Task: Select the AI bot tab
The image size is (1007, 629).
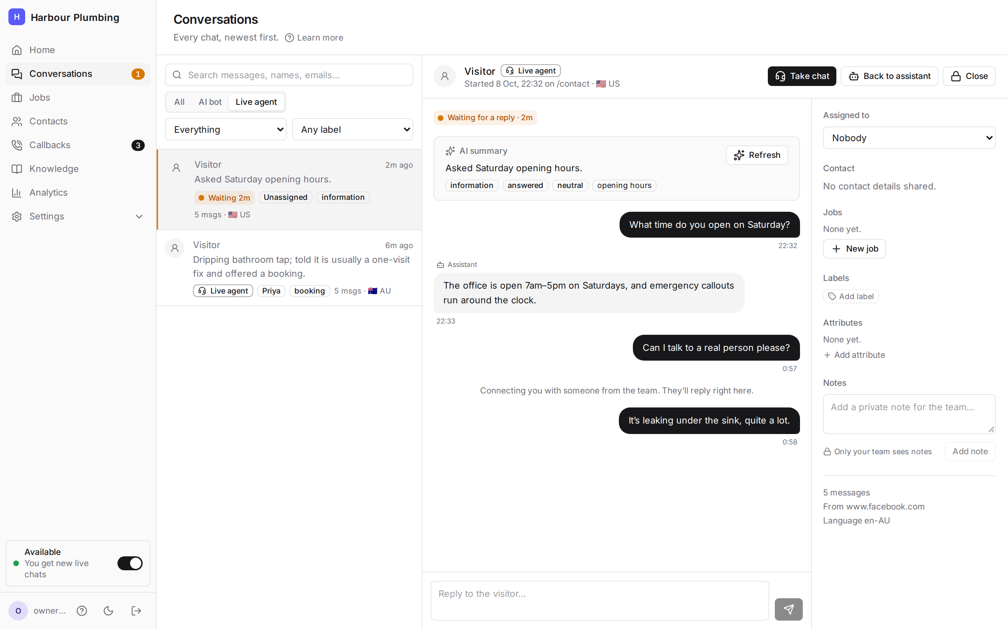Action: pyautogui.click(x=210, y=102)
